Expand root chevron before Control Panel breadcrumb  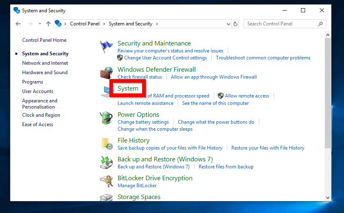65,24
